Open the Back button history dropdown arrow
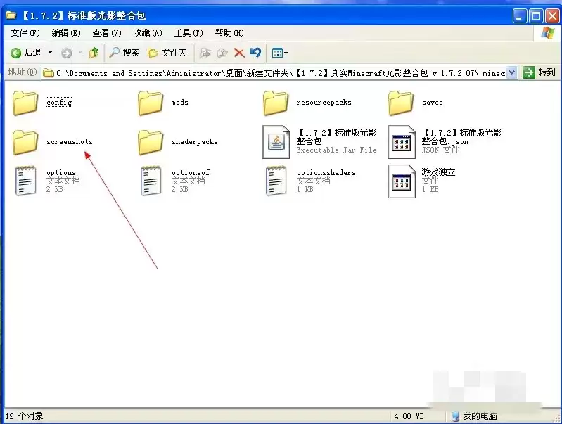This screenshot has height=424, width=562. coord(50,53)
